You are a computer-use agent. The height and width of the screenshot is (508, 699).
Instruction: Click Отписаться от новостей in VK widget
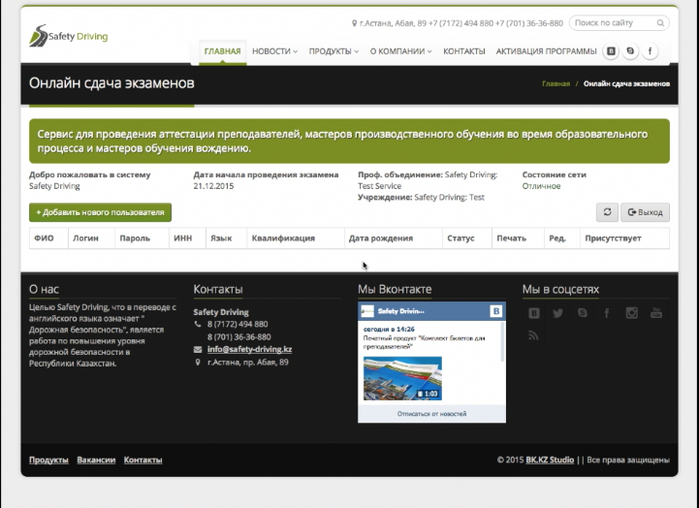coord(431,414)
